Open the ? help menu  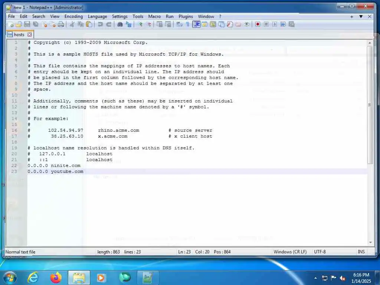[220, 16]
